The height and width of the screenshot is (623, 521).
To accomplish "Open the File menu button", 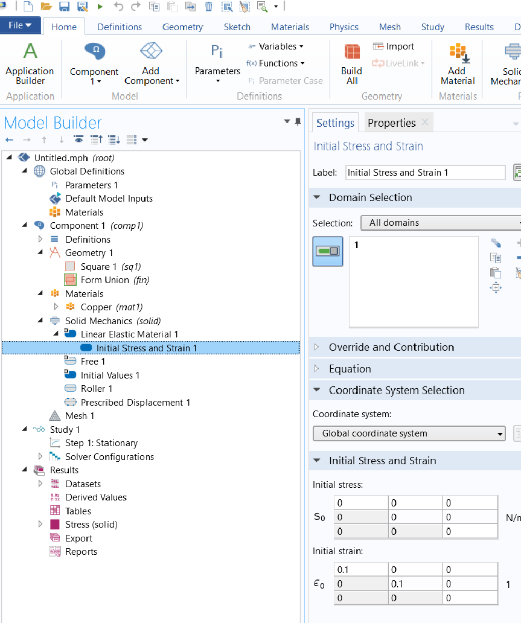I will pyautogui.click(x=21, y=26).
